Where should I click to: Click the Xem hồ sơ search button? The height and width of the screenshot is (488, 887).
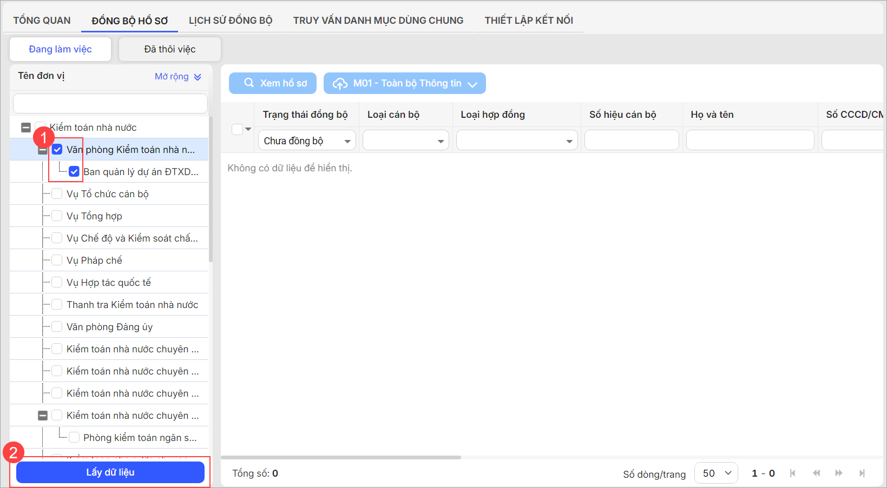click(x=275, y=83)
